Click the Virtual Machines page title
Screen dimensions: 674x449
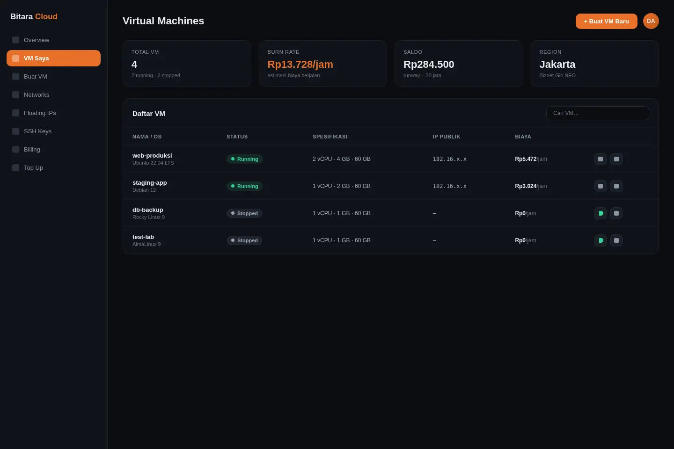coord(163,21)
